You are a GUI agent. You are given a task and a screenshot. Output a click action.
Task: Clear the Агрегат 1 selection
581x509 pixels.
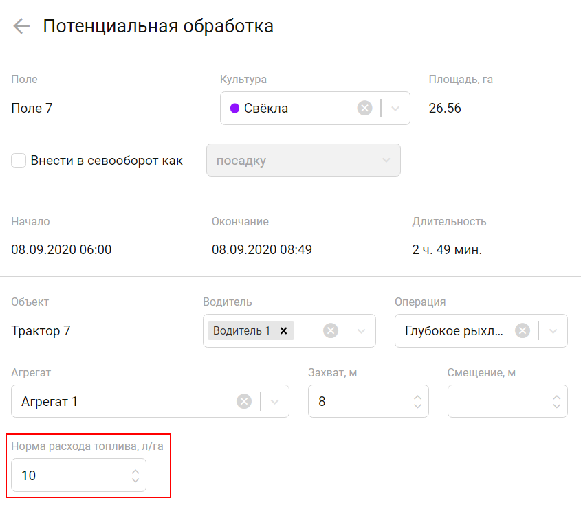[x=244, y=401]
